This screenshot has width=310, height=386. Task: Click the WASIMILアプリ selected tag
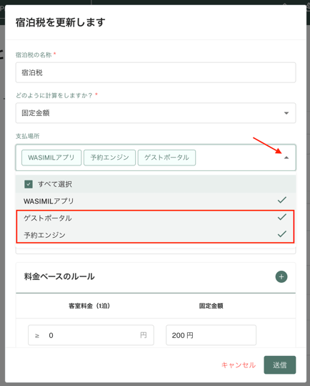pyautogui.click(x=51, y=158)
